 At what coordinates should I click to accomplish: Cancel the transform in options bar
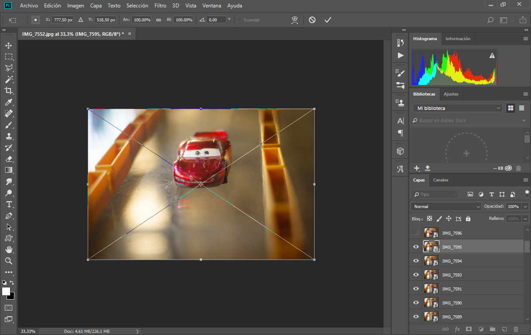(x=312, y=20)
